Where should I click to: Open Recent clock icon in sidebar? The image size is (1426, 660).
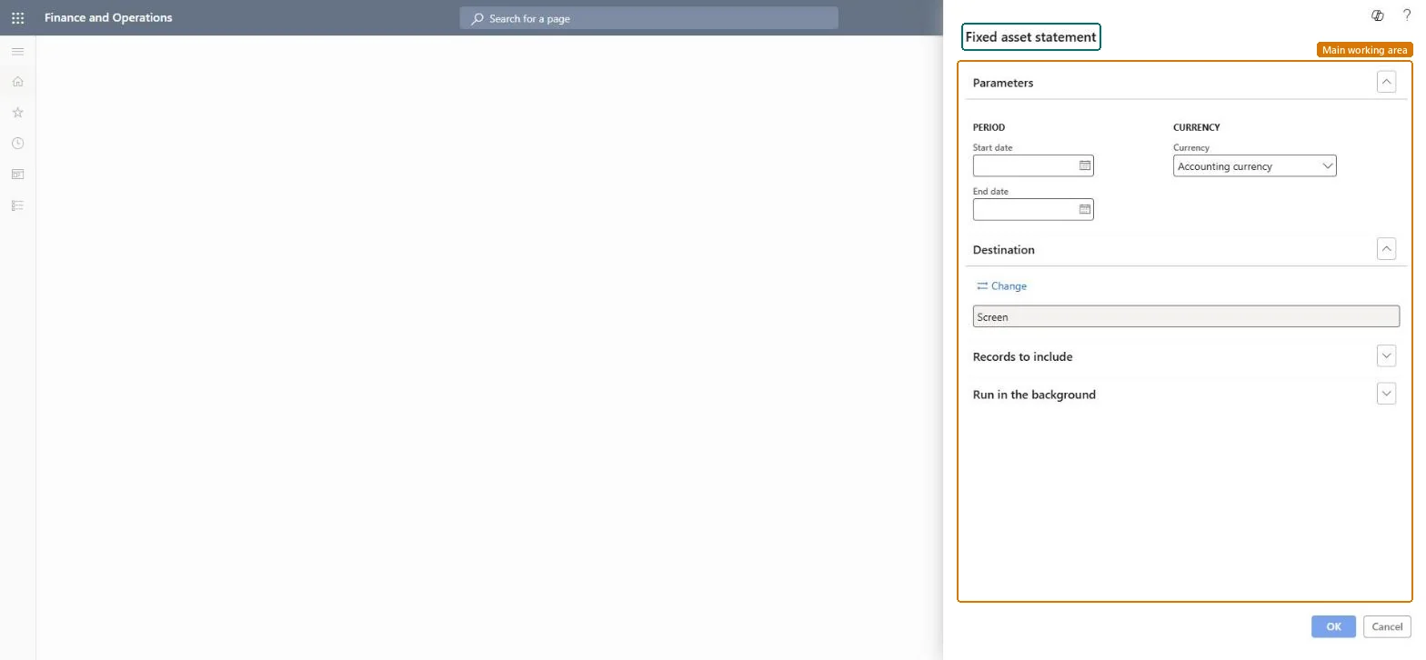[x=17, y=144]
